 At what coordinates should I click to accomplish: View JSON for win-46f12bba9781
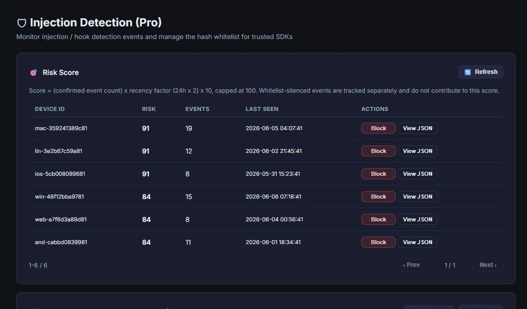(x=418, y=197)
